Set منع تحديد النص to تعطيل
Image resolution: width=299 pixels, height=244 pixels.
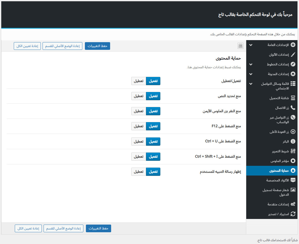(x=139, y=96)
